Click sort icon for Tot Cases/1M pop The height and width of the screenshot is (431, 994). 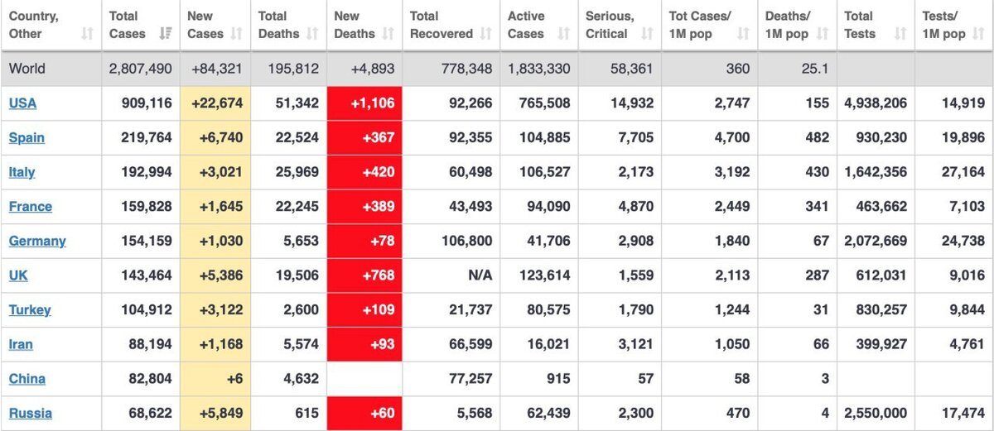pos(743,34)
